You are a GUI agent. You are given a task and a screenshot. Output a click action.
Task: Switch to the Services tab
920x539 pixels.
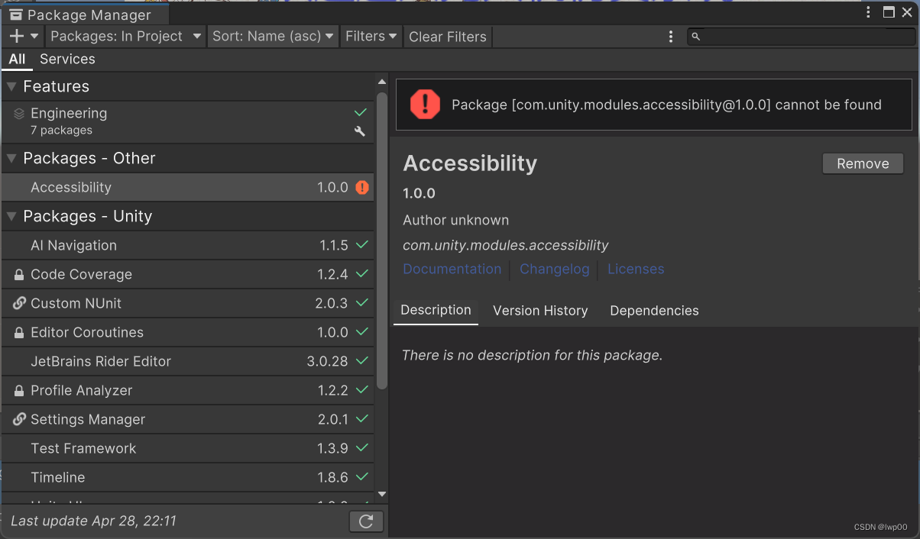pos(67,59)
